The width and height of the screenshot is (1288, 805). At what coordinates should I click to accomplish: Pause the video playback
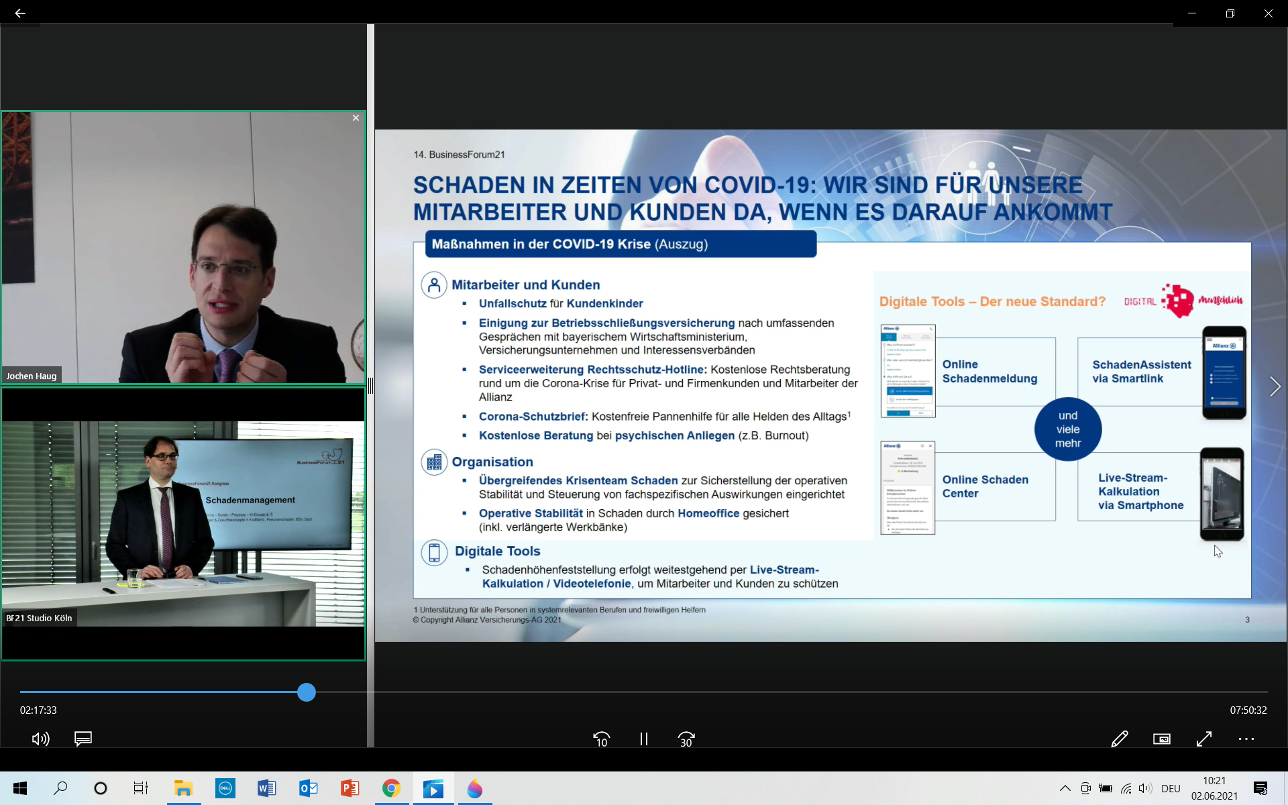644,739
